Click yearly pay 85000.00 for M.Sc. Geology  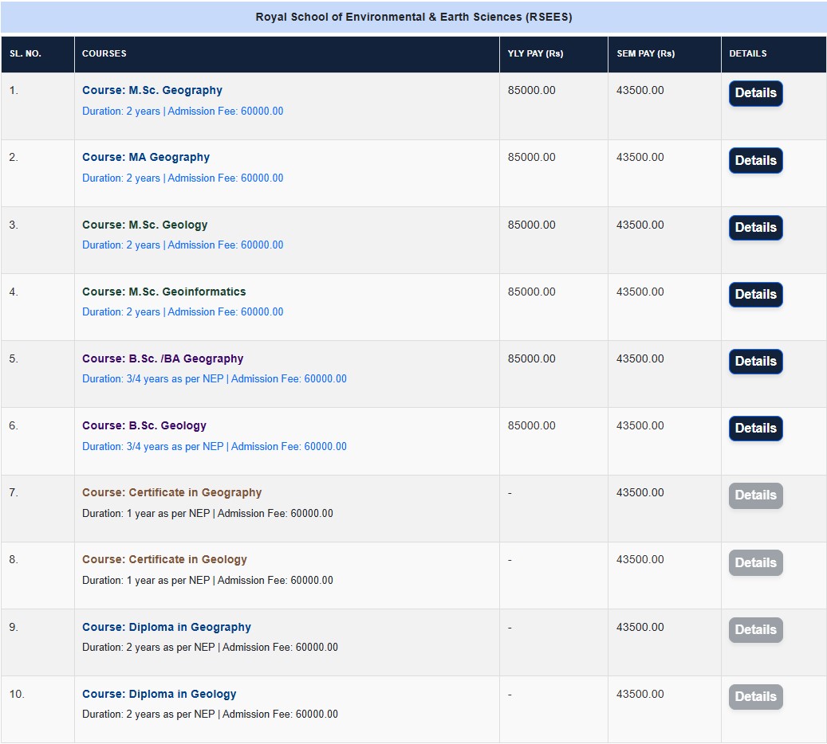coord(531,225)
